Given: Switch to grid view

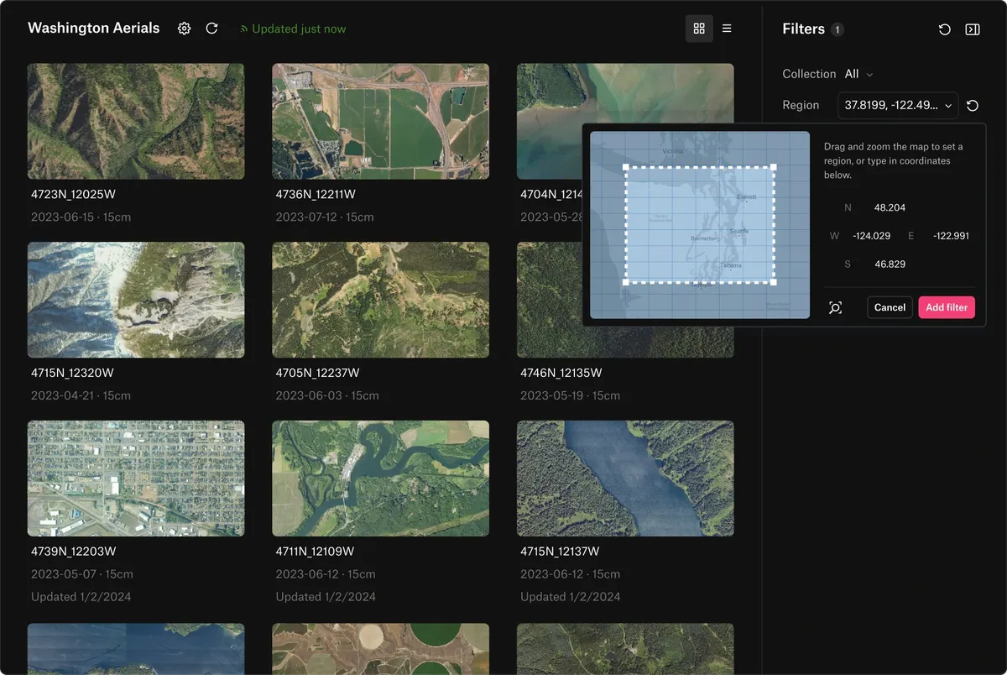Looking at the screenshot, I should click(699, 29).
